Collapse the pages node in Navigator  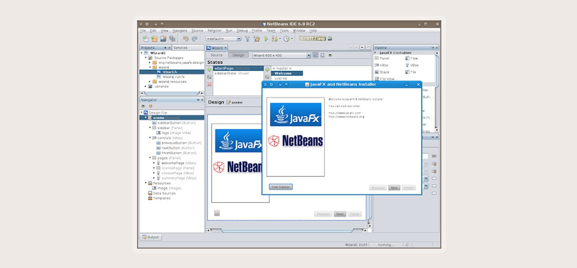coord(150,158)
